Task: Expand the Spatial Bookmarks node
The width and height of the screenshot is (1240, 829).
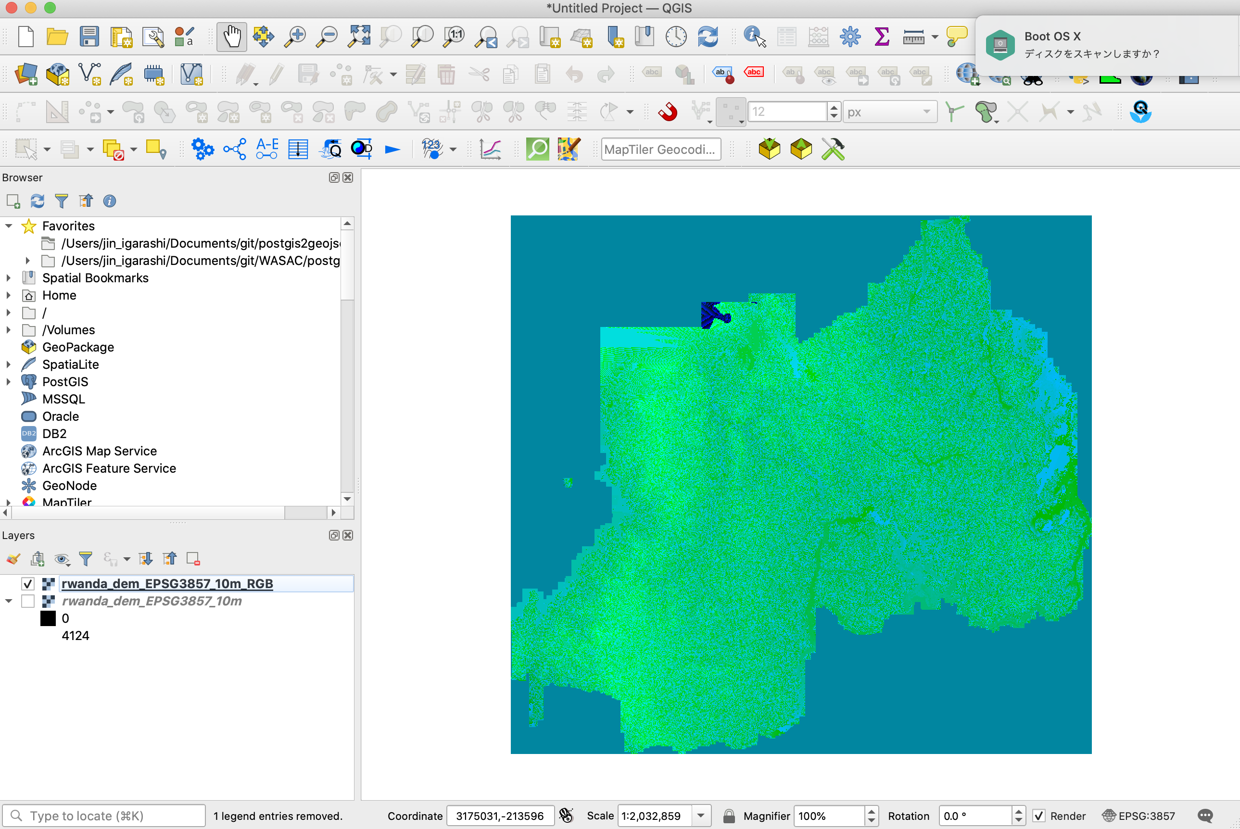Action: [9, 277]
